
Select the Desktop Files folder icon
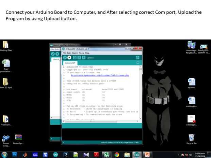coord(6,46)
